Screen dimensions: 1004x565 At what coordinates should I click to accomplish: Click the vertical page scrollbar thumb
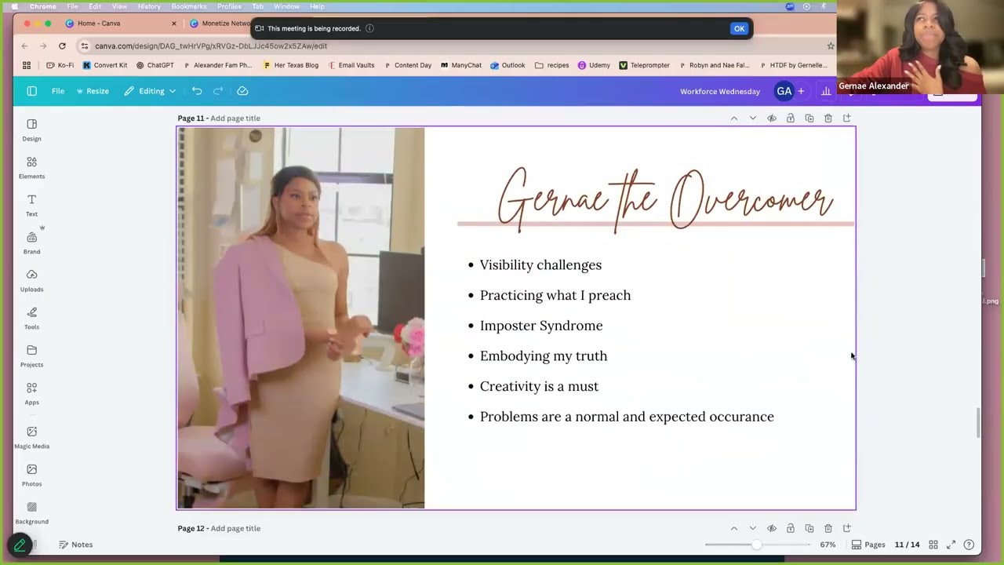tap(977, 423)
